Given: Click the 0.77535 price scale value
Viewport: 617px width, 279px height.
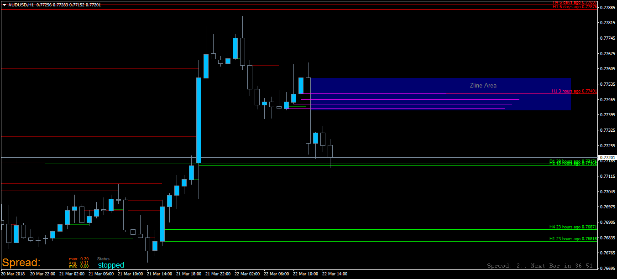Looking at the screenshot, I should [x=607, y=84].
